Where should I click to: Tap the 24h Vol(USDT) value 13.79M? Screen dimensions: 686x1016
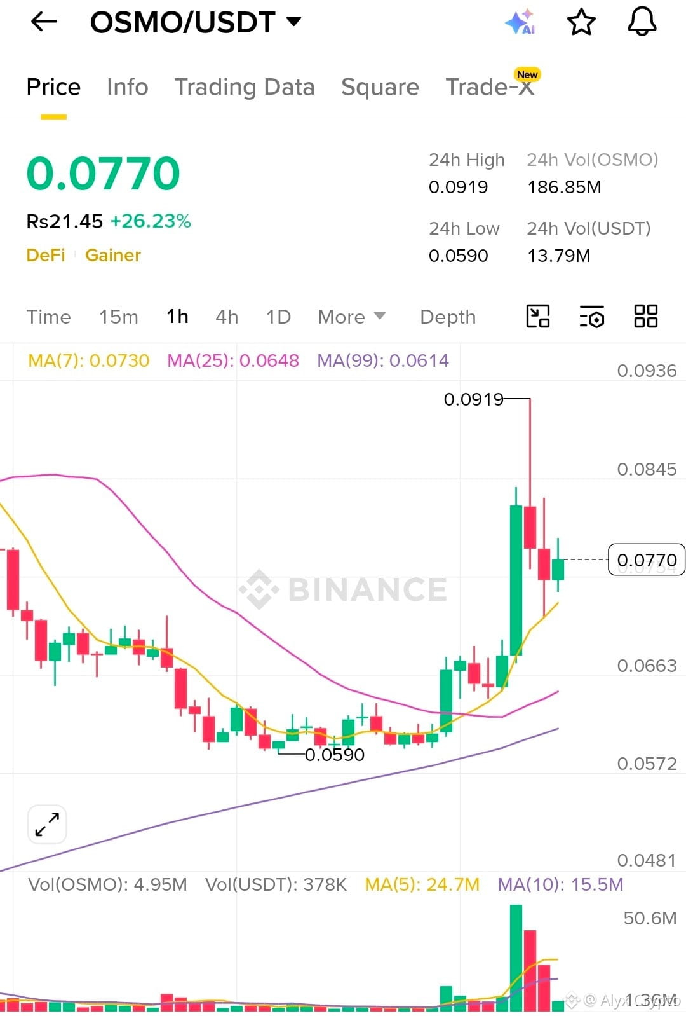click(559, 256)
